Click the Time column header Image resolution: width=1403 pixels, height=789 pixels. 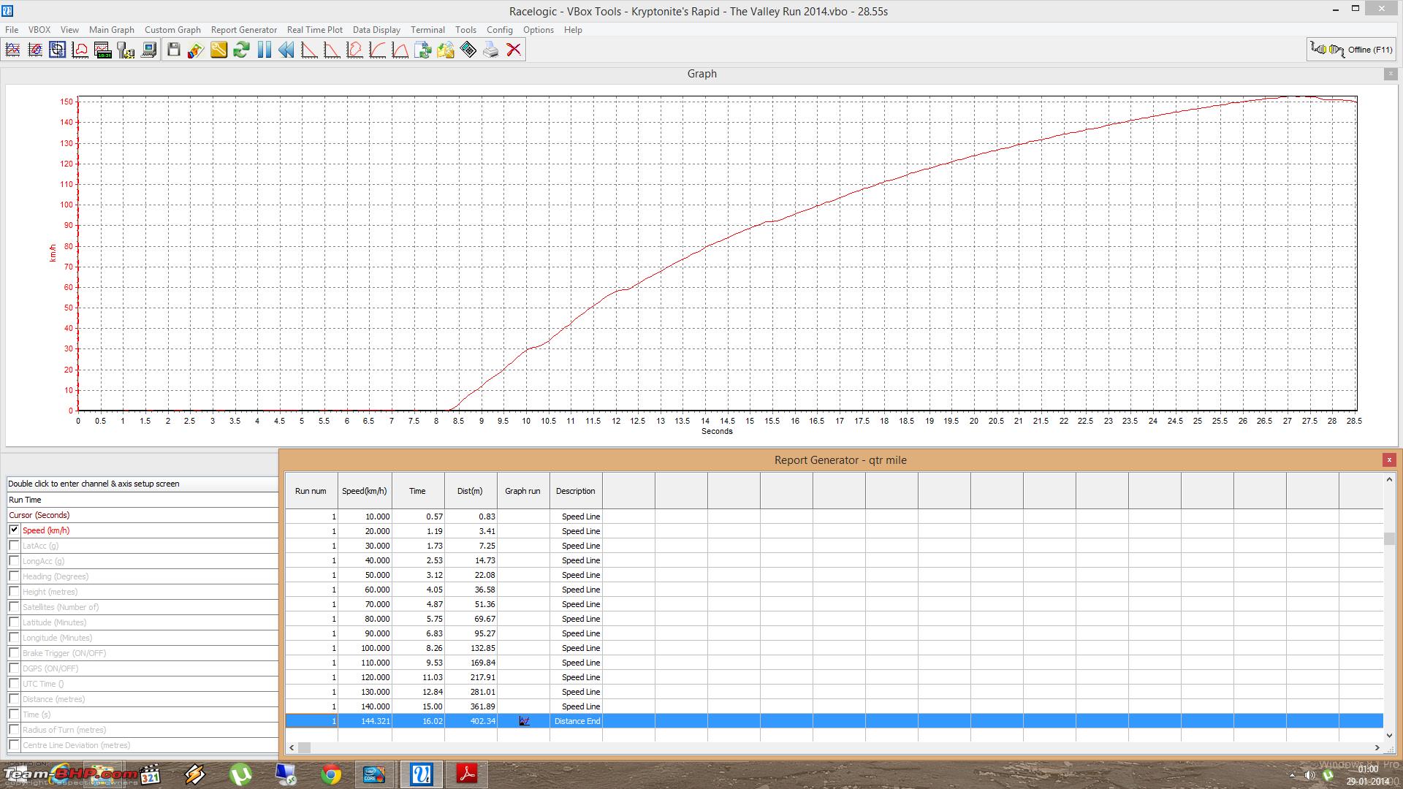point(418,491)
